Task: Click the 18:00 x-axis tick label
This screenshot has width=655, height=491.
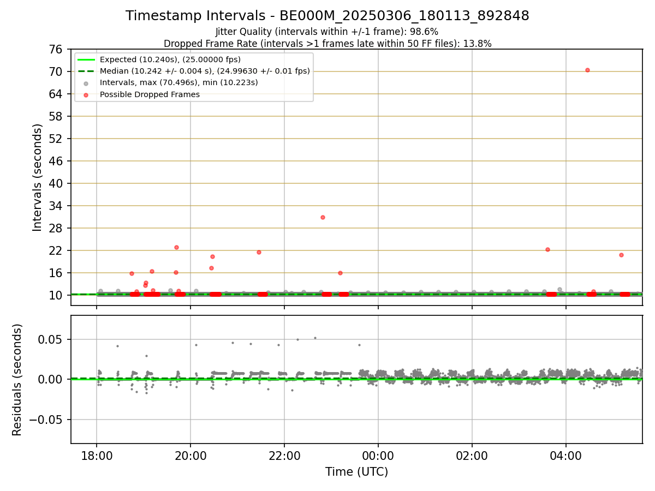Action: point(97,455)
